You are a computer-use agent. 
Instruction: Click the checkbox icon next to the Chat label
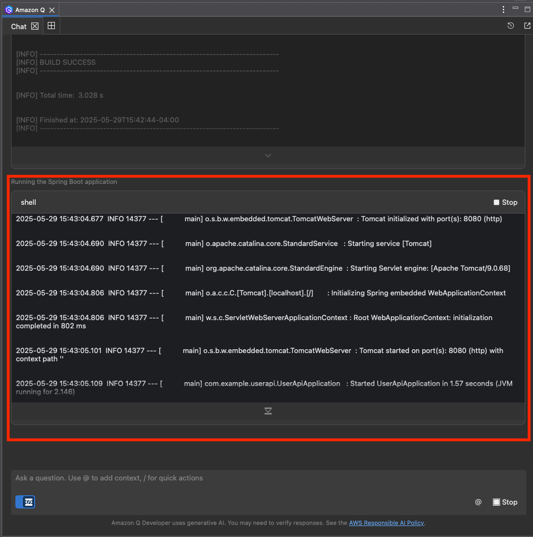[x=35, y=25]
